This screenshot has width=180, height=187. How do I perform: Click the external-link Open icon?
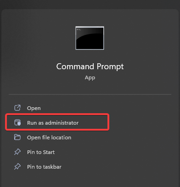pos(17,108)
